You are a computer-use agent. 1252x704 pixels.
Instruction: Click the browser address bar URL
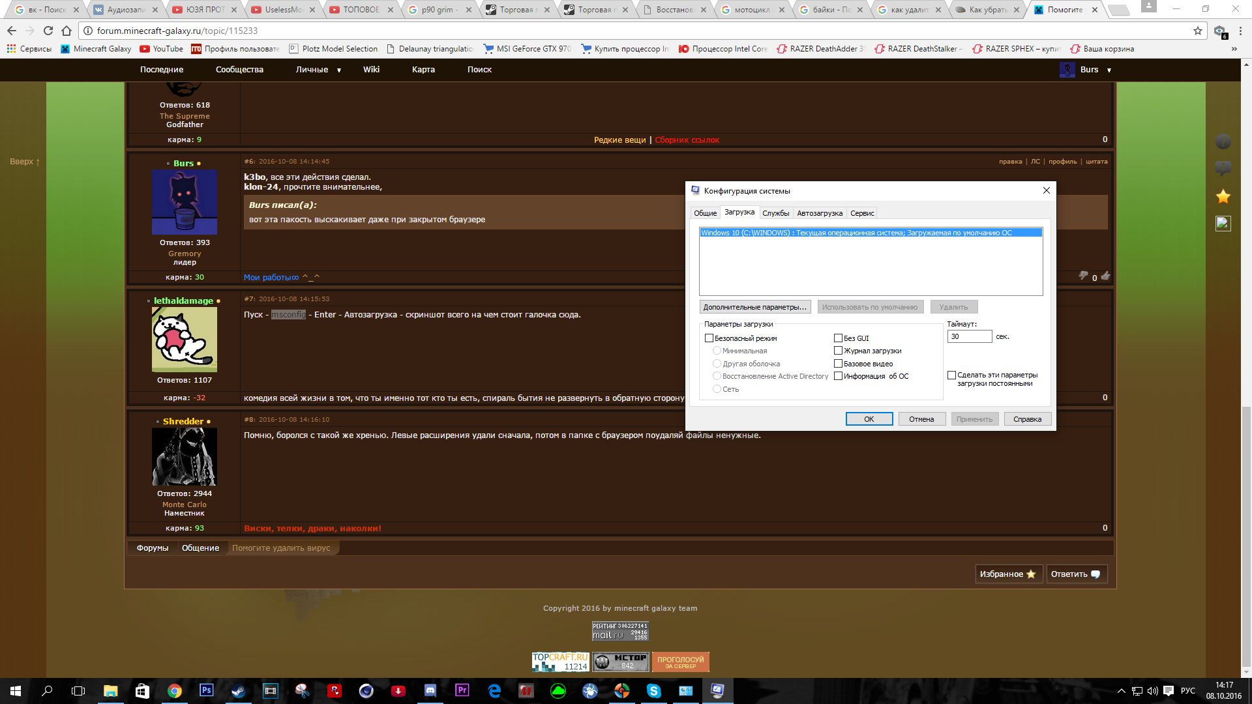coord(177,31)
